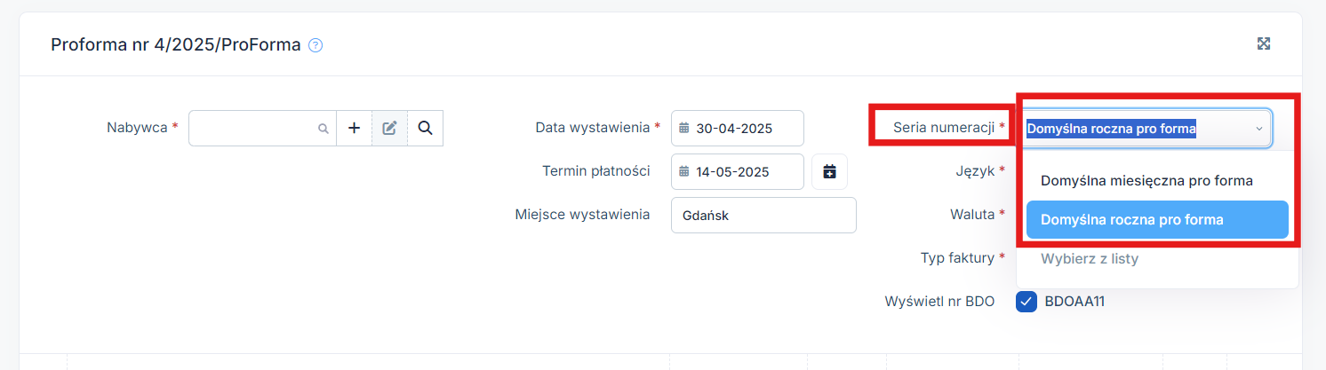Click the 'Proforma nr 4/2025/ProForma' heading
This screenshot has height=370, width=1326.
(x=176, y=44)
